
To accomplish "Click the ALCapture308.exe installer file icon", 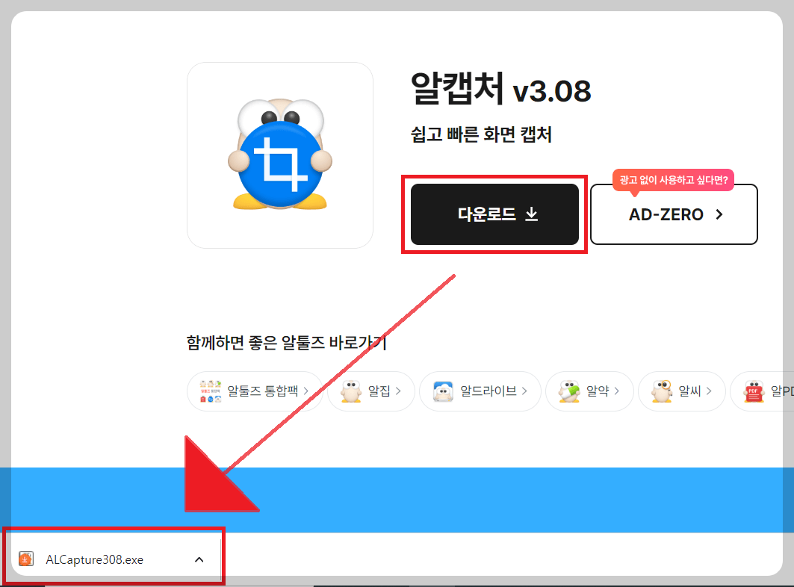I will pos(25,558).
